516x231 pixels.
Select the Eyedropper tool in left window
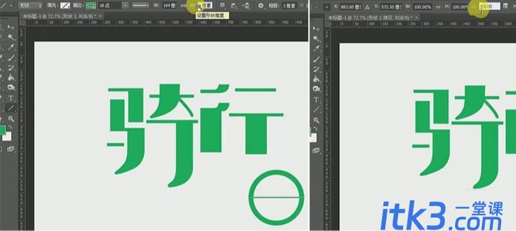11,47
